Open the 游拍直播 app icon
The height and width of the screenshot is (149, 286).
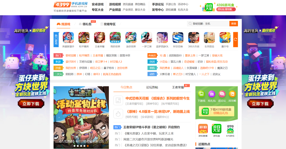(203, 129)
